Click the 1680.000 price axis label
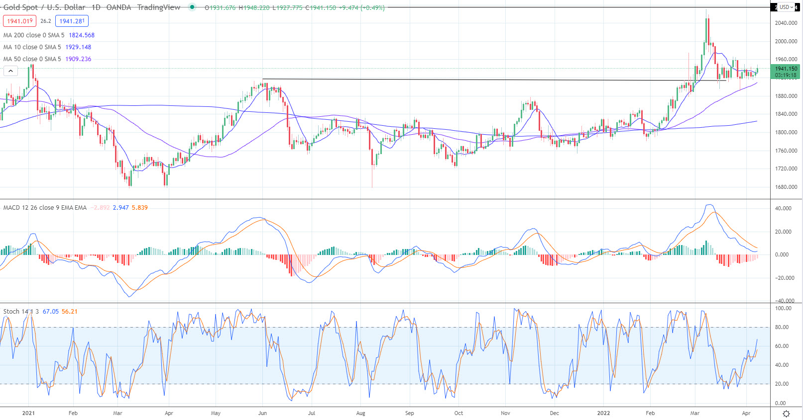803x420 pixels. coord(786,187)
